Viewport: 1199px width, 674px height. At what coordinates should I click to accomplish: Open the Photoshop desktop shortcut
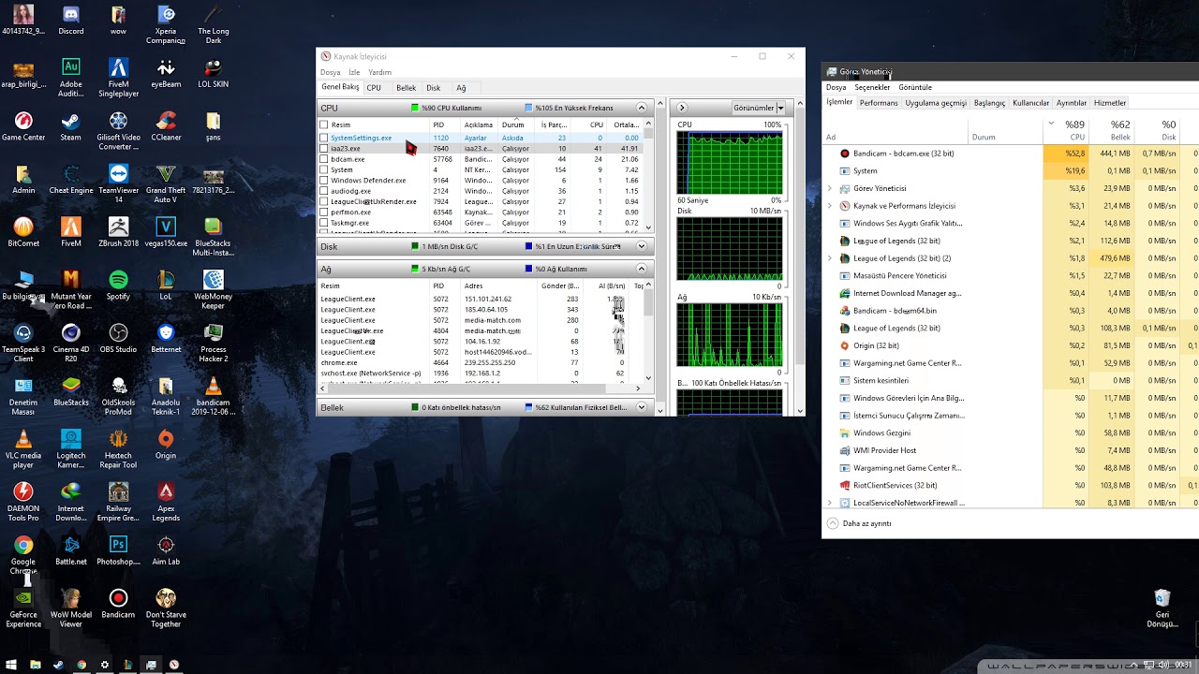coord(118,550)
